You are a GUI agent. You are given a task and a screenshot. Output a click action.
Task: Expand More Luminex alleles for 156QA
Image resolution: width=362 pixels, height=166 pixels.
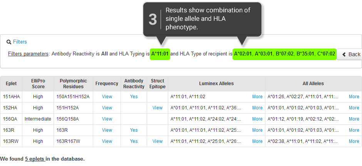coord(257,119)
